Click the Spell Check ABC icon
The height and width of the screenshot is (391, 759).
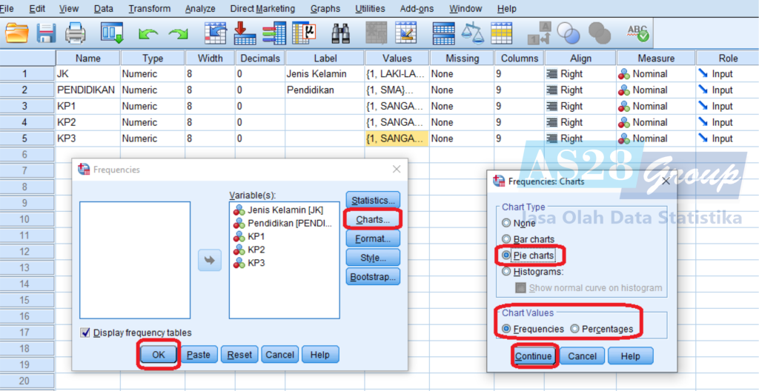tap(637, 33)
